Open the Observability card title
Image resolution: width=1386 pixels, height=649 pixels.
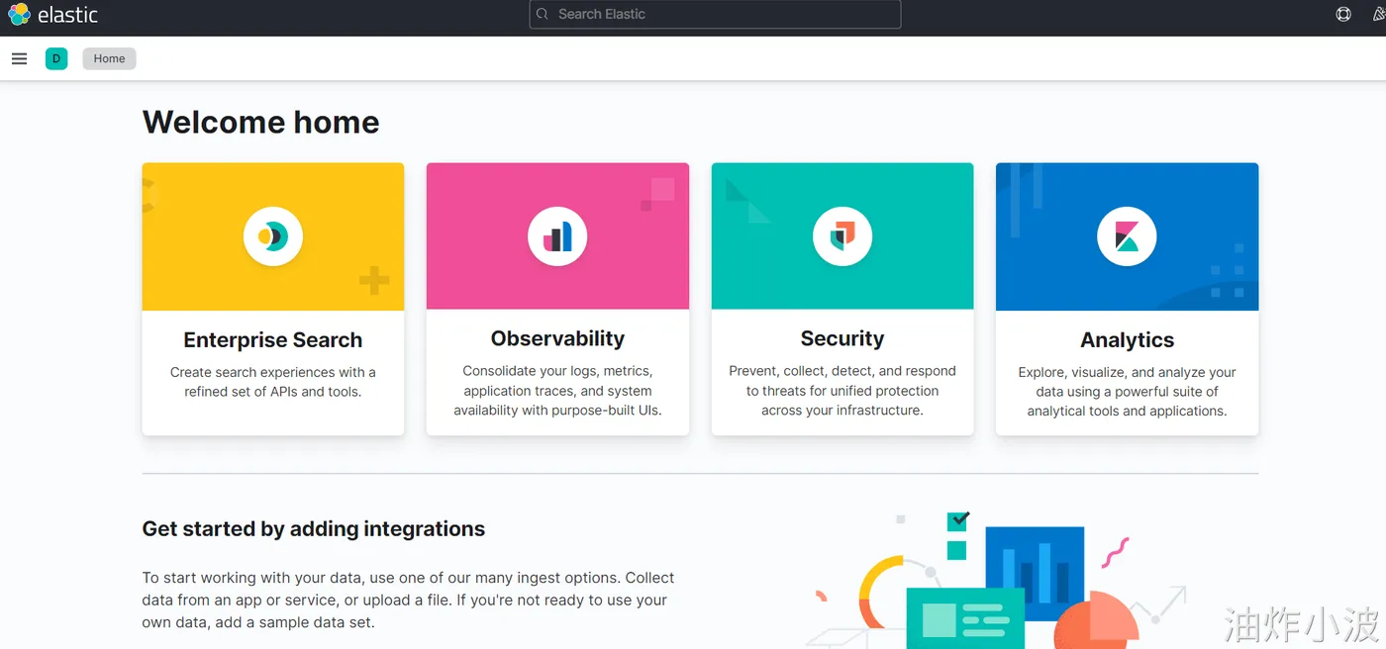pos(557,339)
